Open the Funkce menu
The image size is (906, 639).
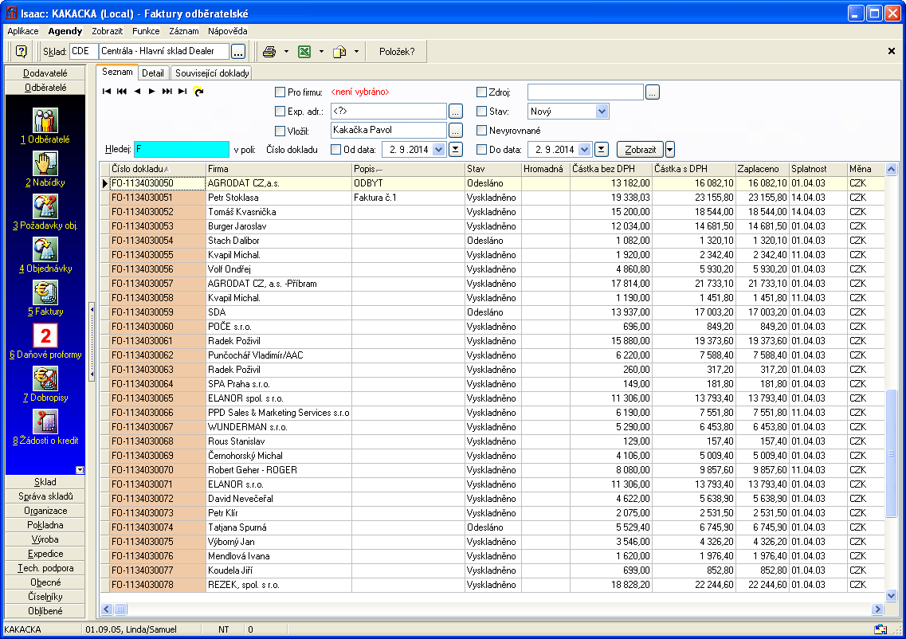pos(146,31)
